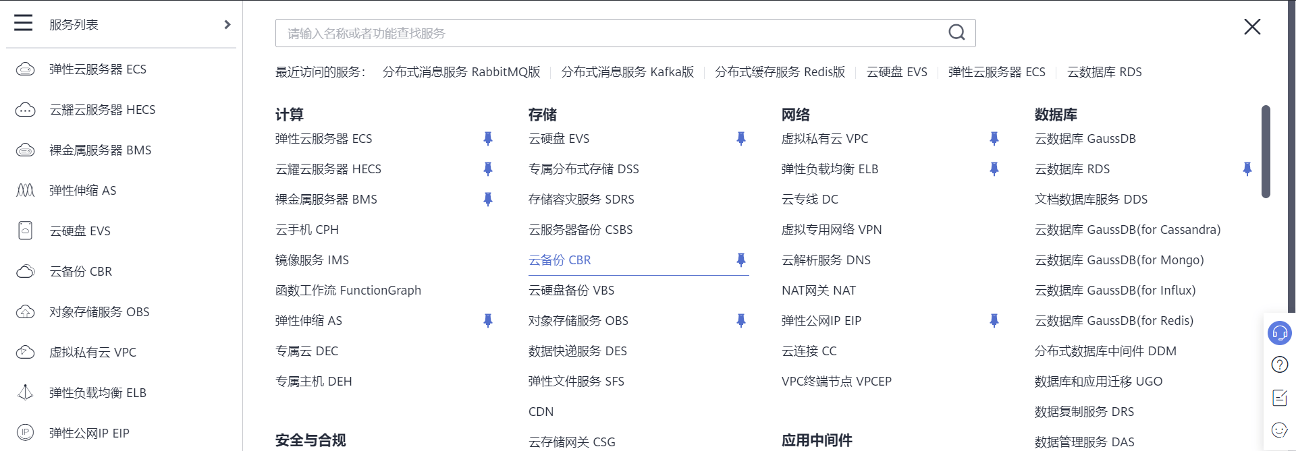
Task: Open 弹性文件服务 SFS service
Action: click(576, 382)
